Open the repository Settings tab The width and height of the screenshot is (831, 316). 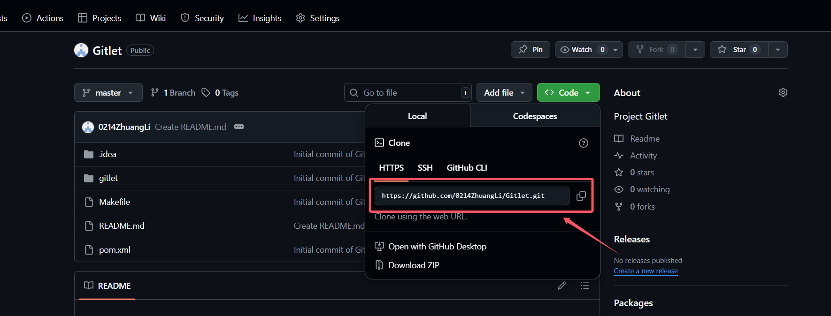(x=318, y=18)
